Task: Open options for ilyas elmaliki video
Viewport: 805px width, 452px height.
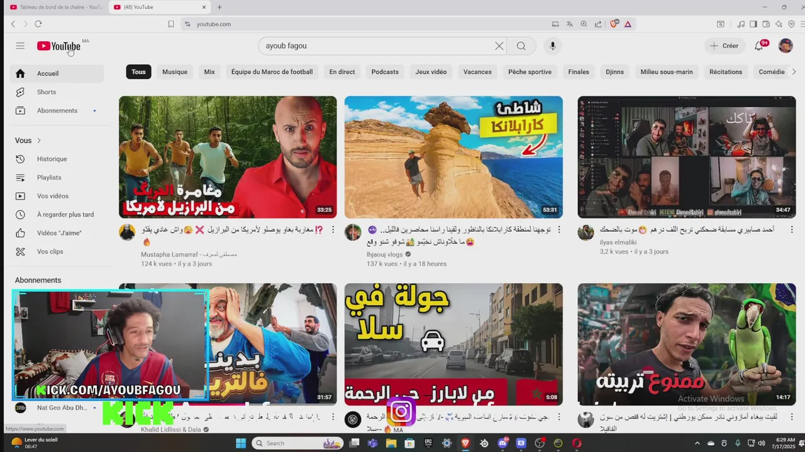Action: point(791,230)
